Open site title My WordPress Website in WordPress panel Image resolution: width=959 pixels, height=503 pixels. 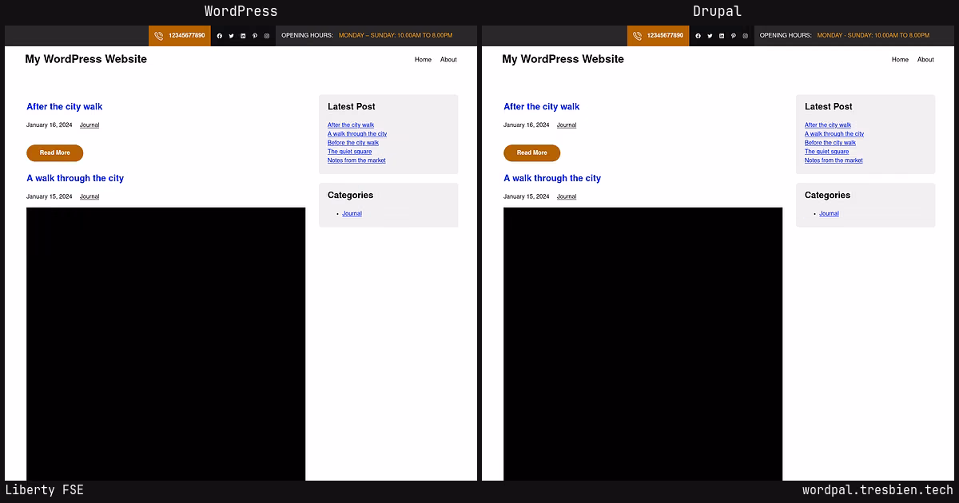[x=86, y=59]
